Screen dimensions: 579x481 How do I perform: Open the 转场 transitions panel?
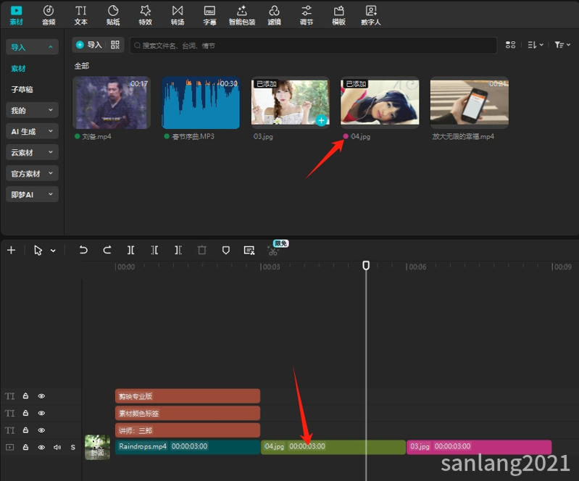(x=178, y=15)
